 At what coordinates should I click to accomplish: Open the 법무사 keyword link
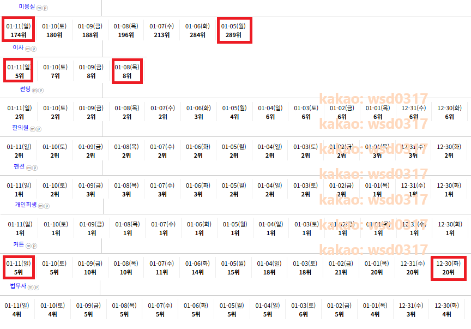click(x=18, y=286)
